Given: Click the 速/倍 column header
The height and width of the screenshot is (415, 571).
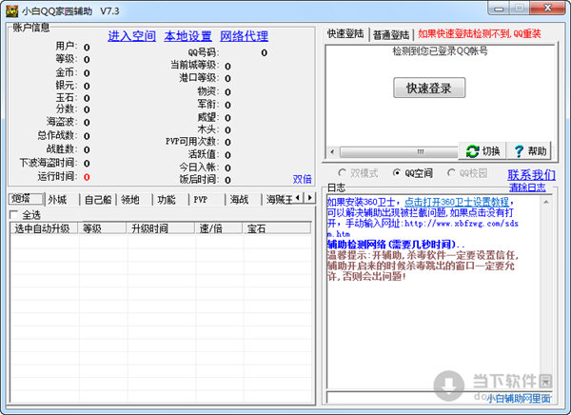Looking at the screenshot, I should (219, 228).
